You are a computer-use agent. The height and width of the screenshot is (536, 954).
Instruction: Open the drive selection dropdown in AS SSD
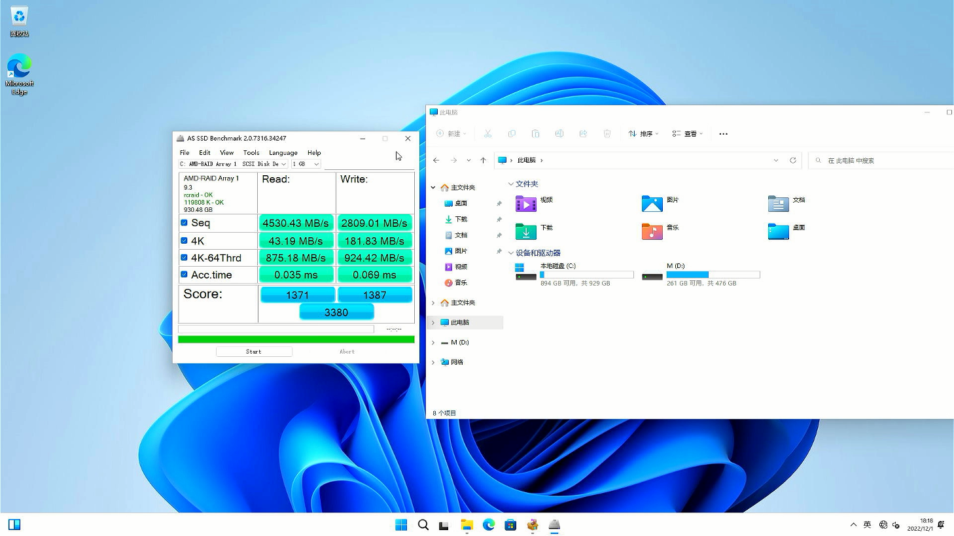pos(234,164)
